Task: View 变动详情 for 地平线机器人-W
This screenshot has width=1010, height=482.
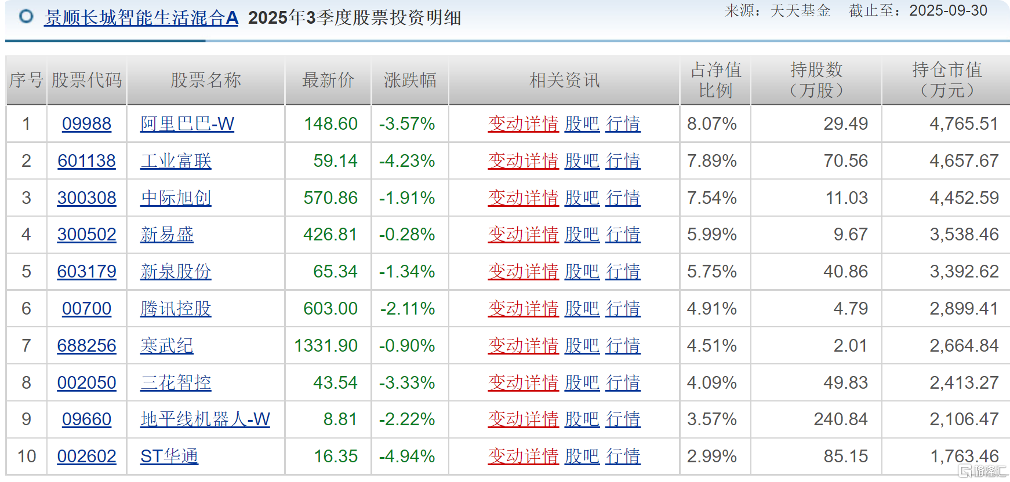Action: click(x=524, y=419)
